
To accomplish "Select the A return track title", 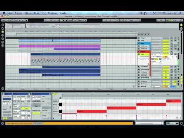I will (x=144, y=81).
